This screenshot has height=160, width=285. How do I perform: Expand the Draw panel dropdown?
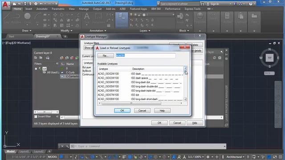(27, 31)
